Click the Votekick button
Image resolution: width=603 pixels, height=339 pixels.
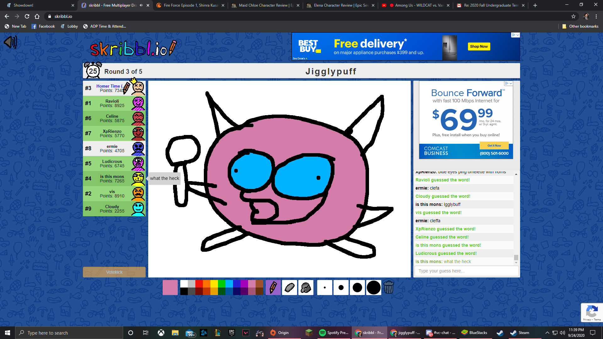pos(114,272)
